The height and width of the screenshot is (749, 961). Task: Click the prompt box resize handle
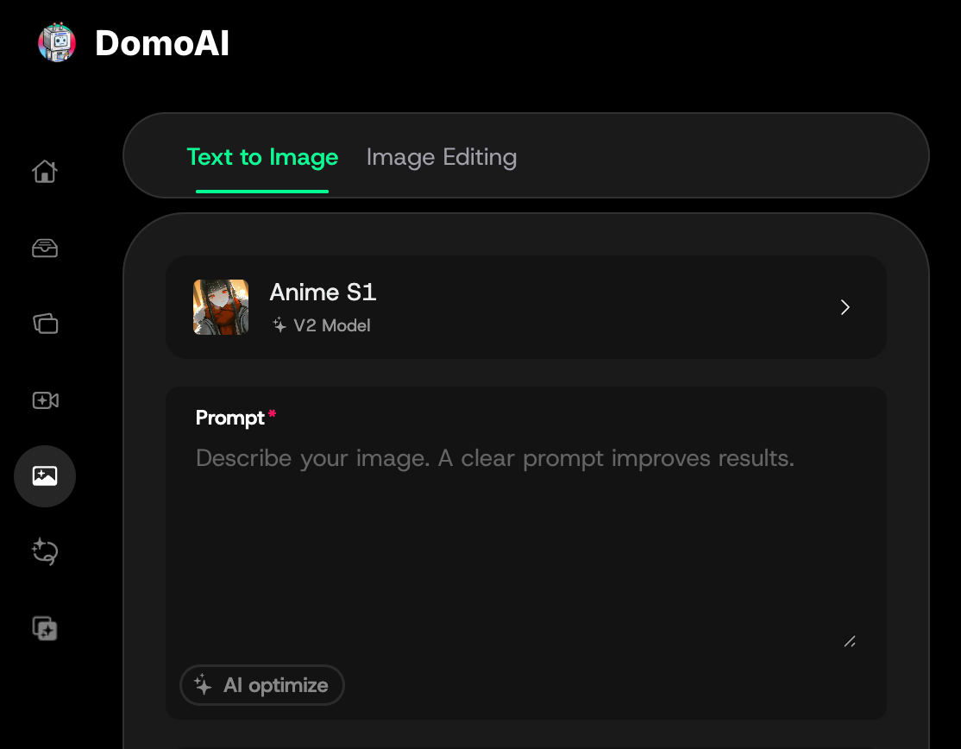[x=850, y=641]
